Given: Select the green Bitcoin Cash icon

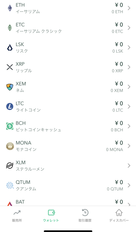Looking at the screenshot, I should 10,126.
